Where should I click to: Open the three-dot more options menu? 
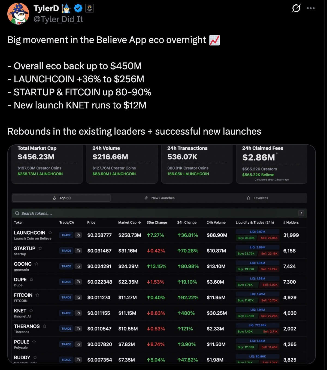pyautogui.click(x=311, y=8)
